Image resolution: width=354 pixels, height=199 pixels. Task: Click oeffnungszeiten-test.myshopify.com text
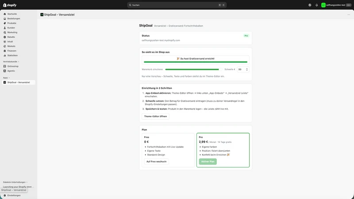161,40
